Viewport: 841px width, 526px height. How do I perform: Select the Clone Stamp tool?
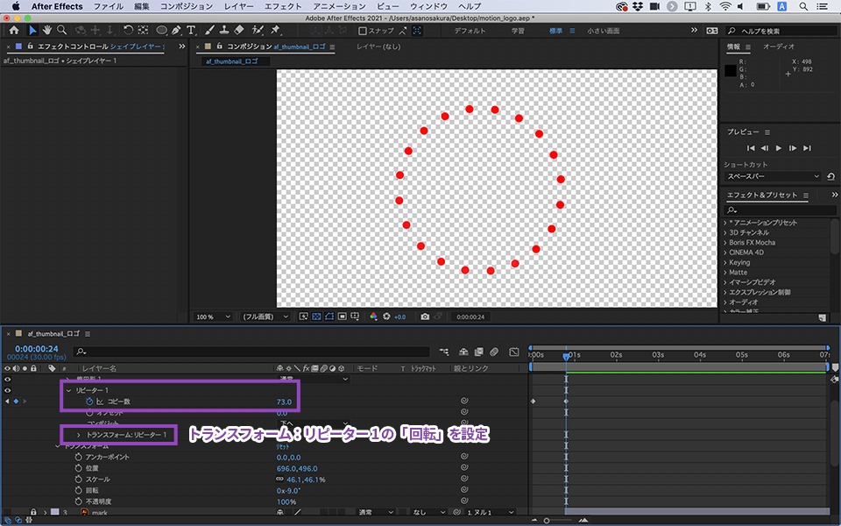pyautogui.click(x=225, y=31)
